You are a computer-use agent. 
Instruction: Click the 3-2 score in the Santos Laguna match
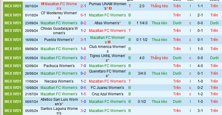83,111
